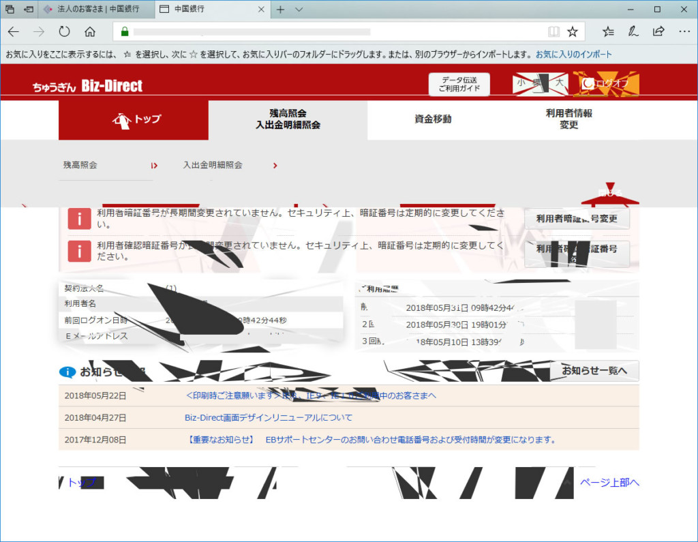Set font size to 小
Image resolution: width=698 pixels, height=542 pixels.
tap(521, 83)
